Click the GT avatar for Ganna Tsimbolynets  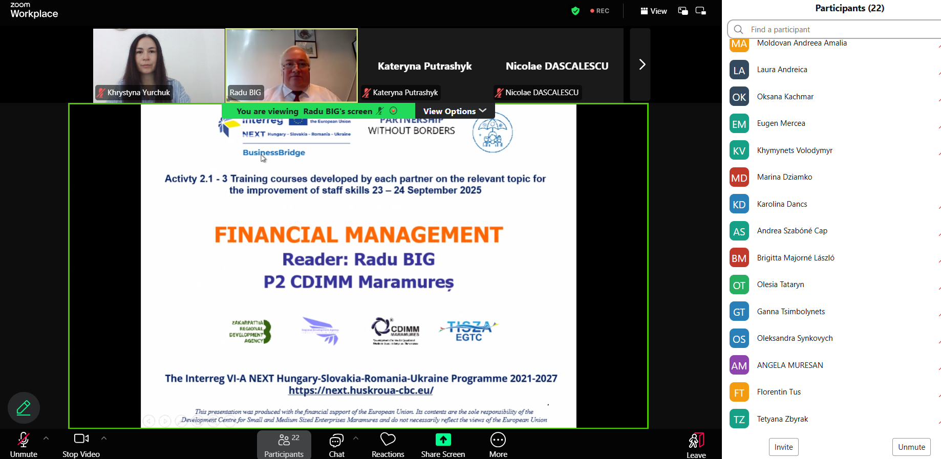coord(739,312)
